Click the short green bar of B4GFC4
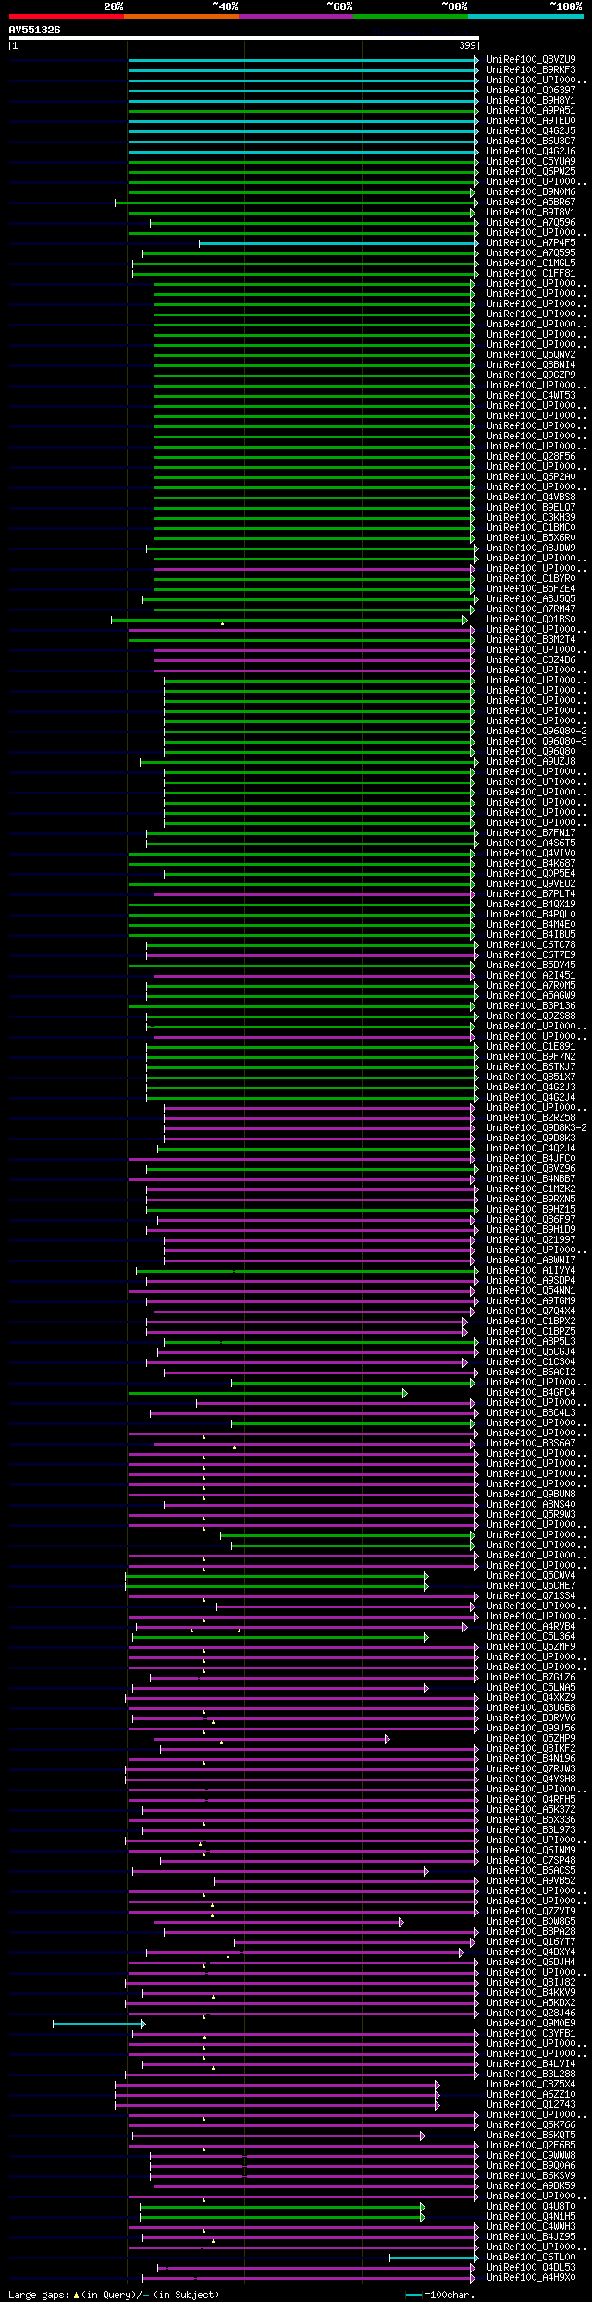Image resolution: width=592 pixels, height=2302 pixels. tap(267, 1393)
